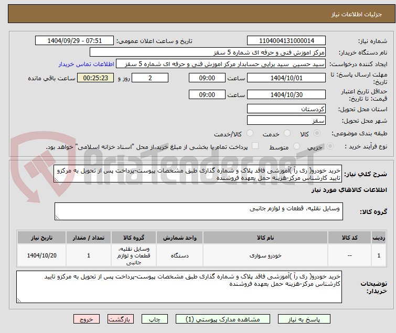Viewport: 396px width, 333px height.
Task: Click the دستگاه unit cell
Action: [x=179, y=255]
